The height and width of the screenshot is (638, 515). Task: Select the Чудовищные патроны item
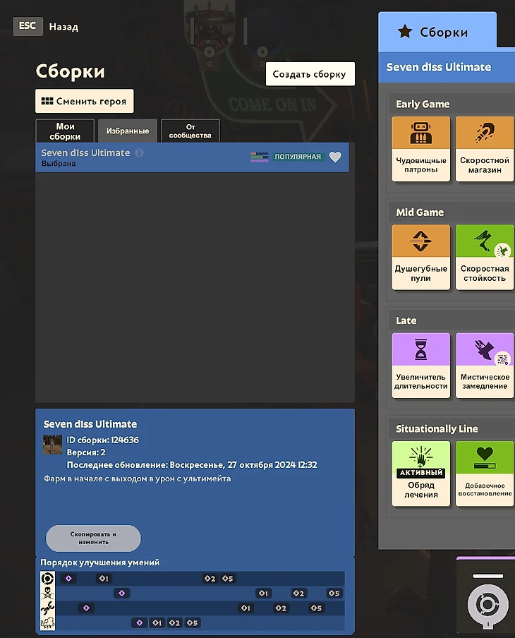pos(421,149)
